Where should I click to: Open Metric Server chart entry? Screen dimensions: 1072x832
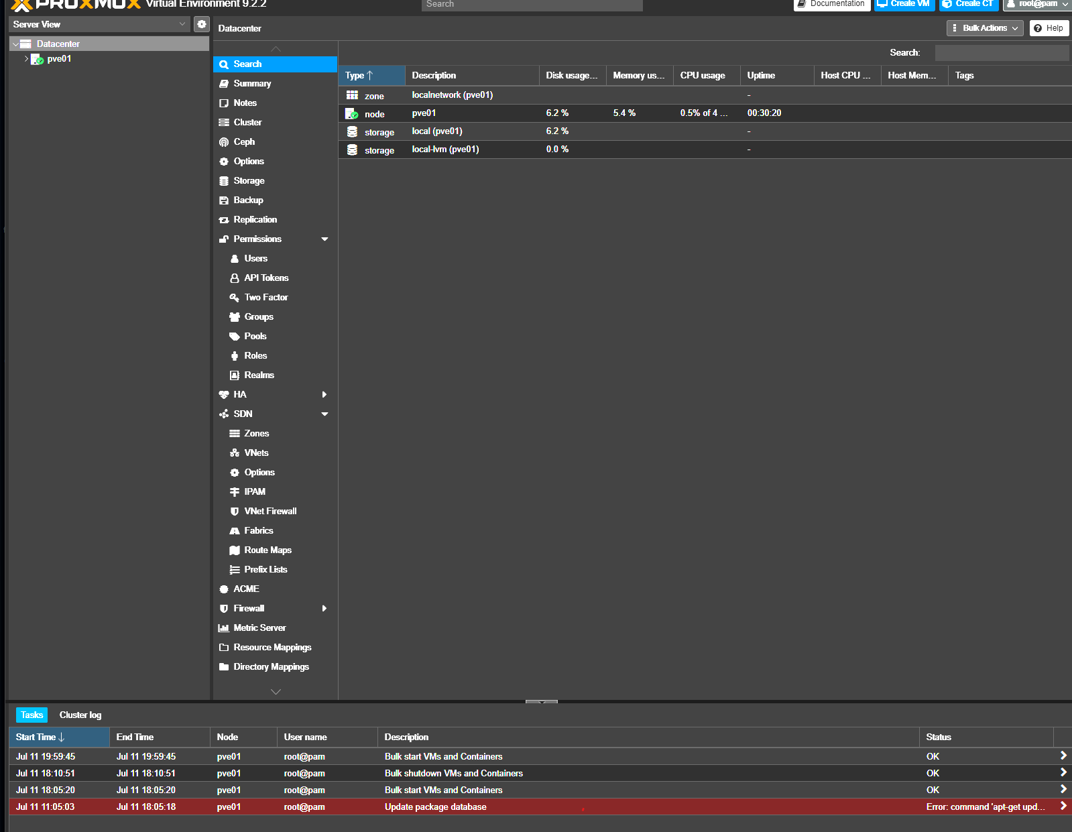[275, 628]
